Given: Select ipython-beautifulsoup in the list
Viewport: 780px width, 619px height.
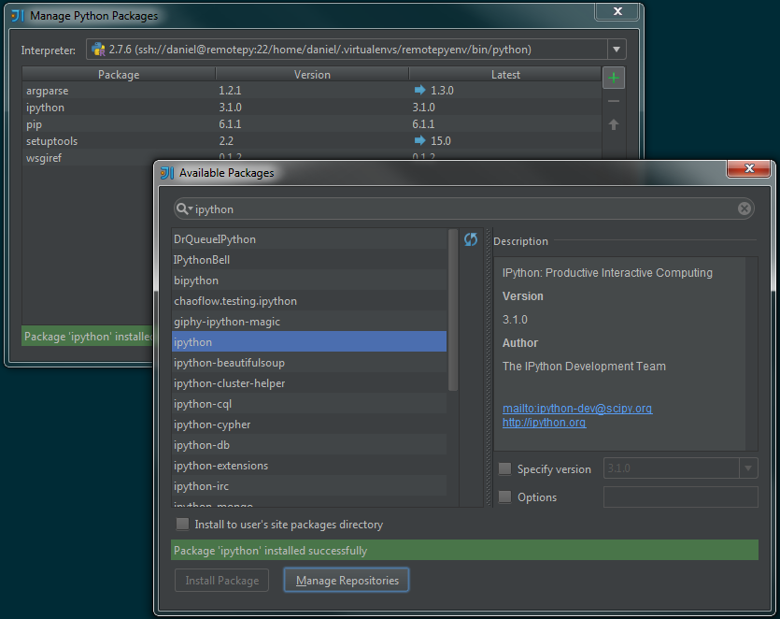Looking at the screenshot, I should (x=309, y=363).
